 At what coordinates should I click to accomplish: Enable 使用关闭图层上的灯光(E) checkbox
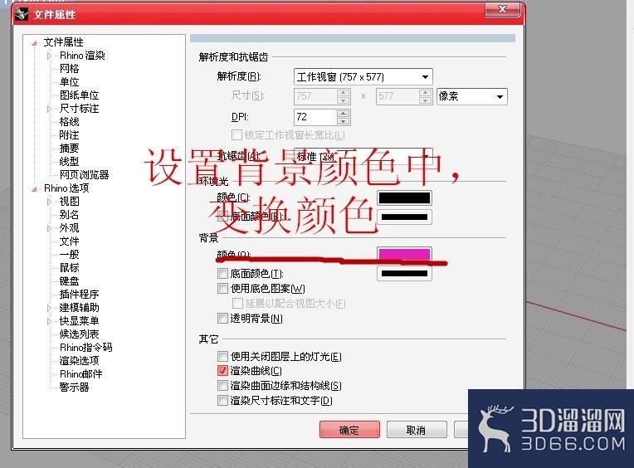pos(222,357)
